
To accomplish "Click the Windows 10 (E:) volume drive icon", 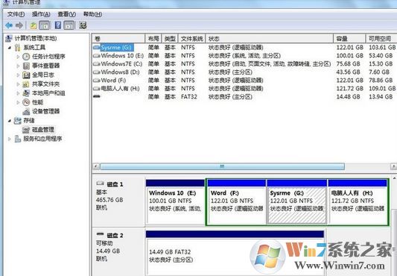I will (x=97, y=55).
